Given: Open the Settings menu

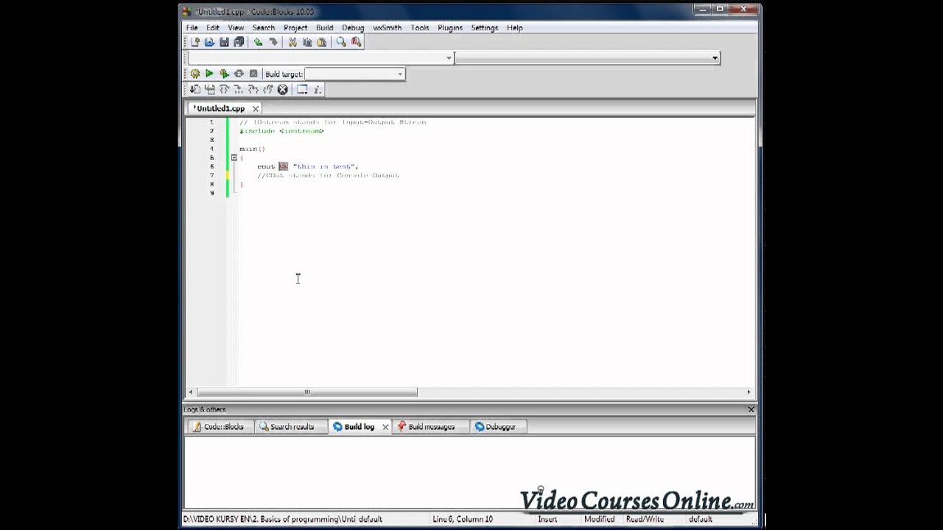Looking at the screenshot, I should coord(485,28).
